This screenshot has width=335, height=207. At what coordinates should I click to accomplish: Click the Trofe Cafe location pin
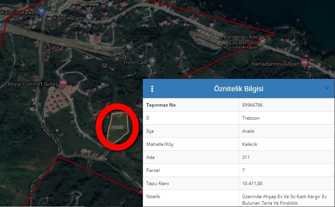[x=152, y=62]
